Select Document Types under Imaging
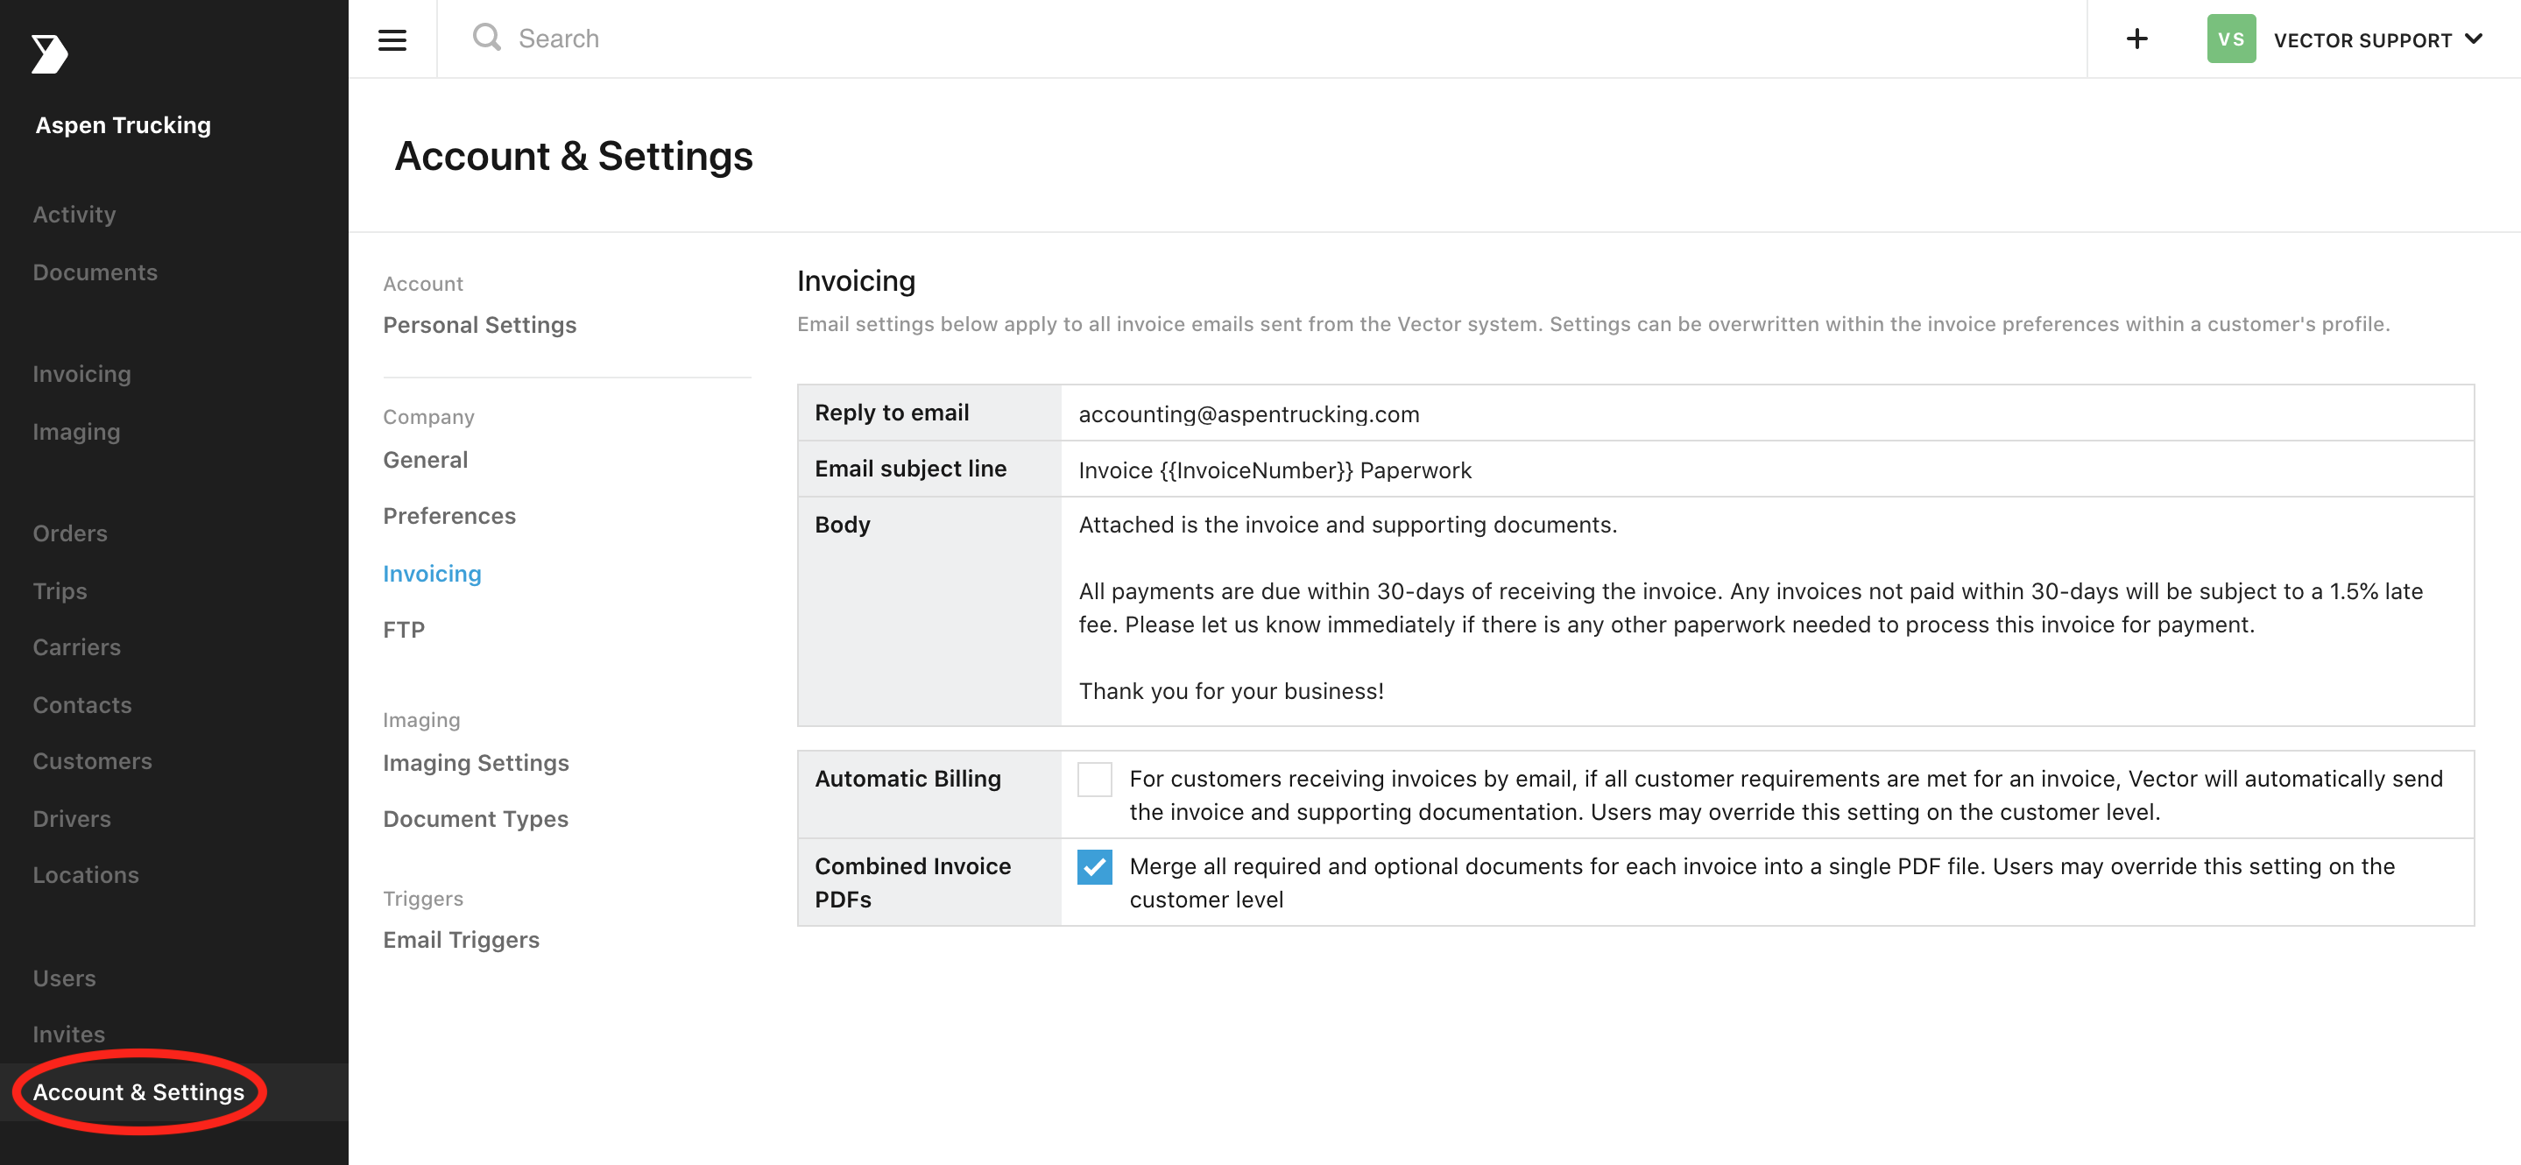The image size is (2521, 1165). 475,818
